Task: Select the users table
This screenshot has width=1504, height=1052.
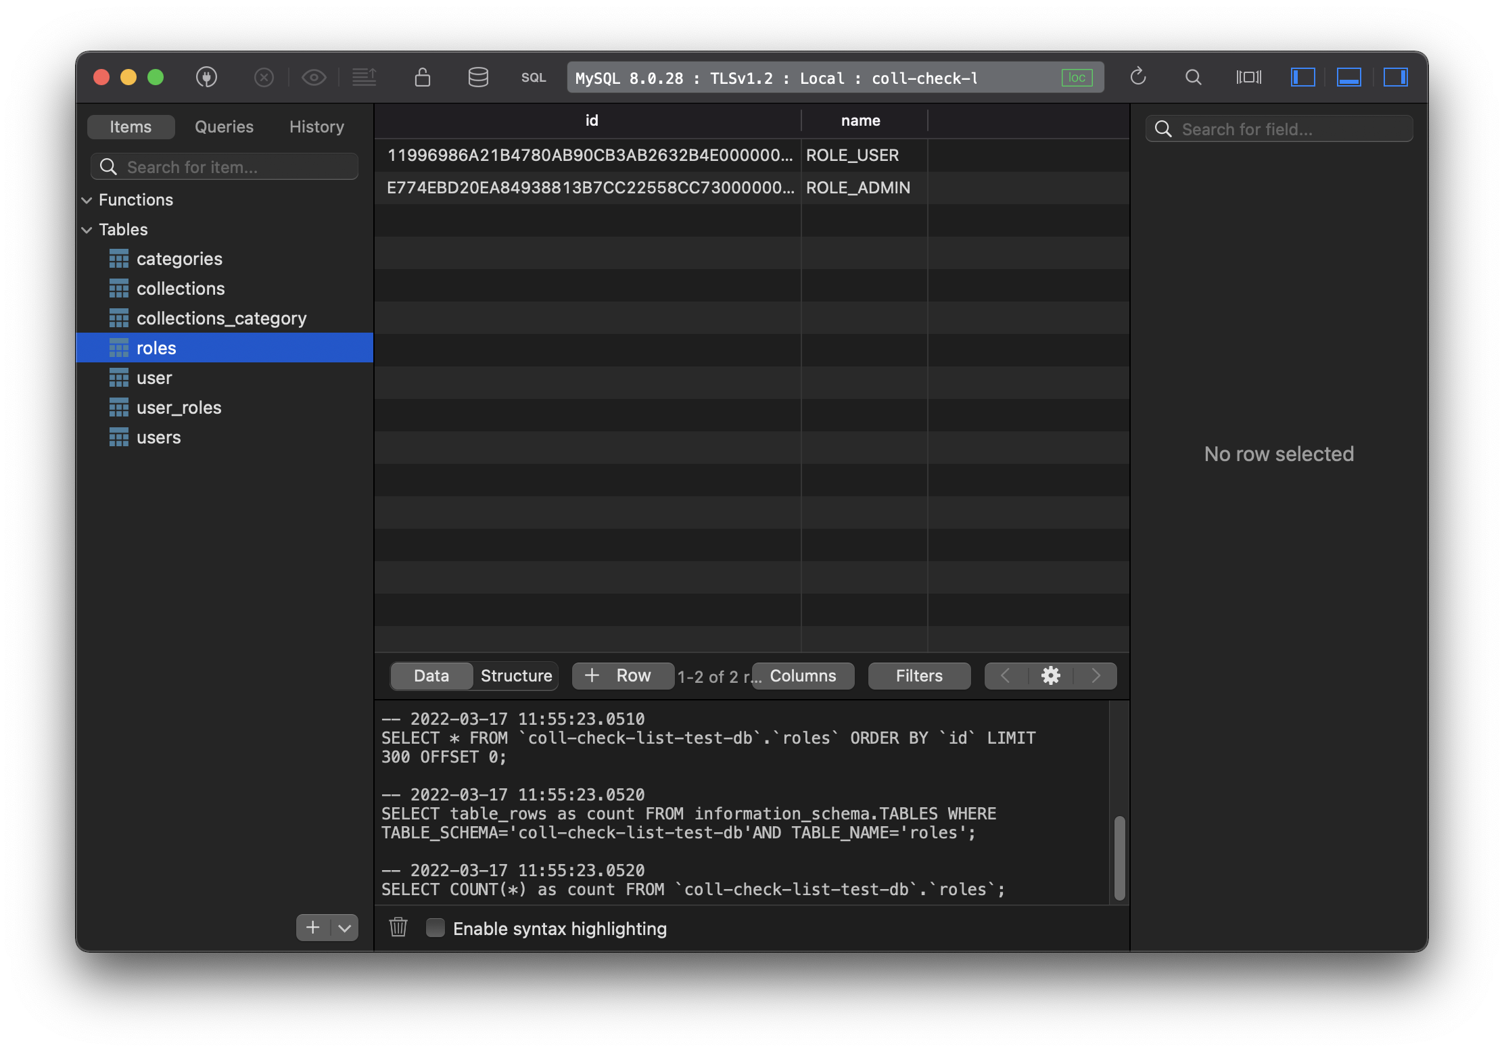Action: pyautogui.click(x=225, y=437)
